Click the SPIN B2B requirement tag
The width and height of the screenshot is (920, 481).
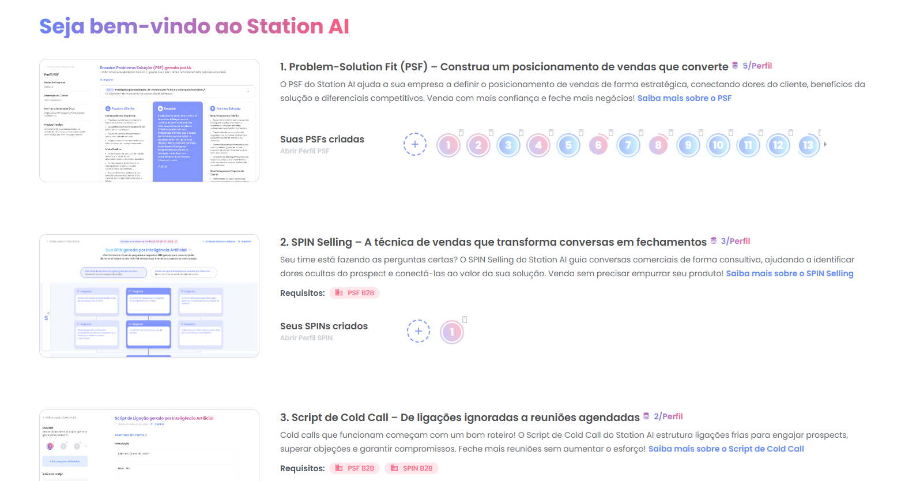click(x=412, y=468)
